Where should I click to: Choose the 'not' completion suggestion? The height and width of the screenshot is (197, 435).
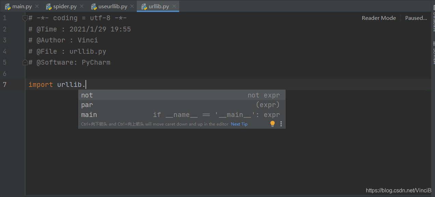182,95
